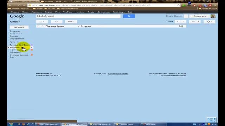Click the Учетные данные orange color swatch

point(32,55)
